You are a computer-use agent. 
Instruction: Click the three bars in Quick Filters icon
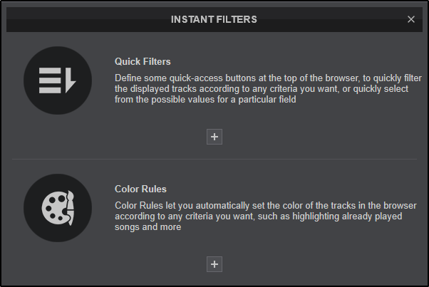coord(50,80)
